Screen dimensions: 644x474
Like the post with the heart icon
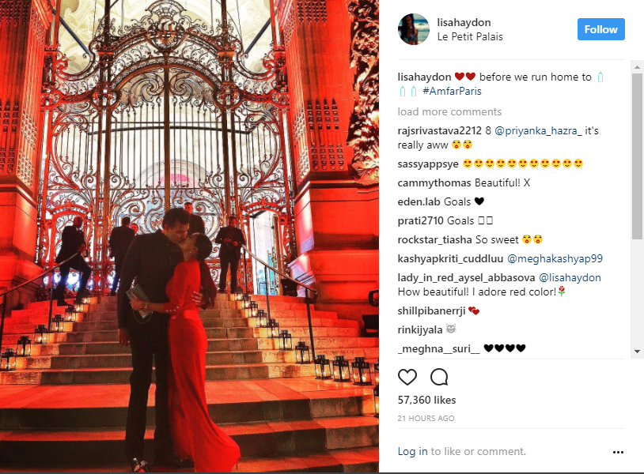tap(407, 377)
